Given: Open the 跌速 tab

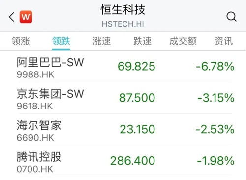Looking at the screenshot, I should pos(142,41).
